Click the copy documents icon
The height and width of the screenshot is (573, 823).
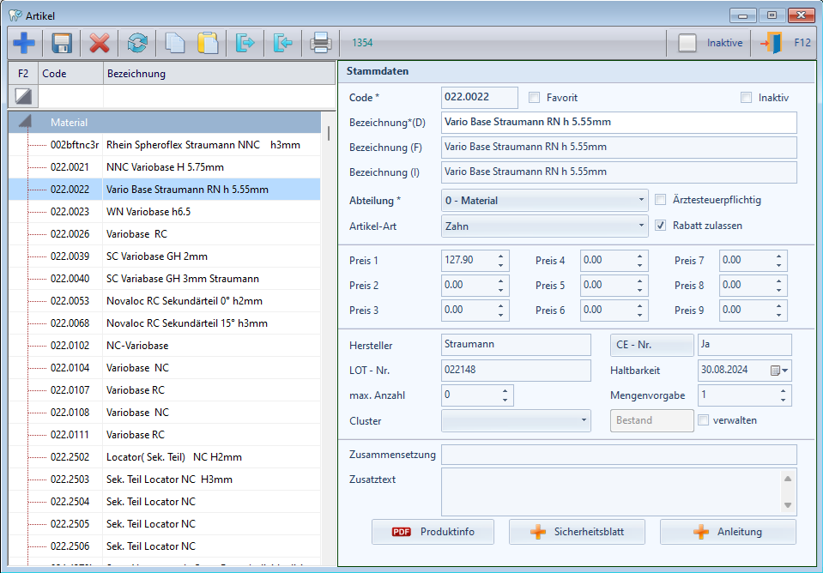(174, 43)
